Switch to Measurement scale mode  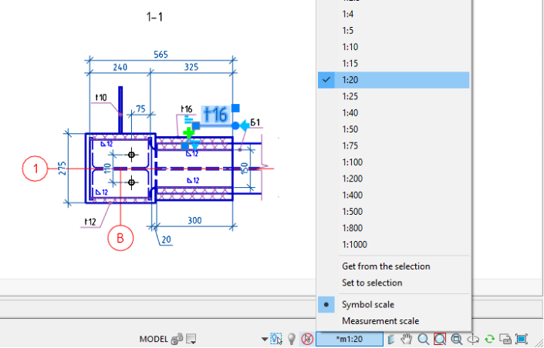(394, 321)
